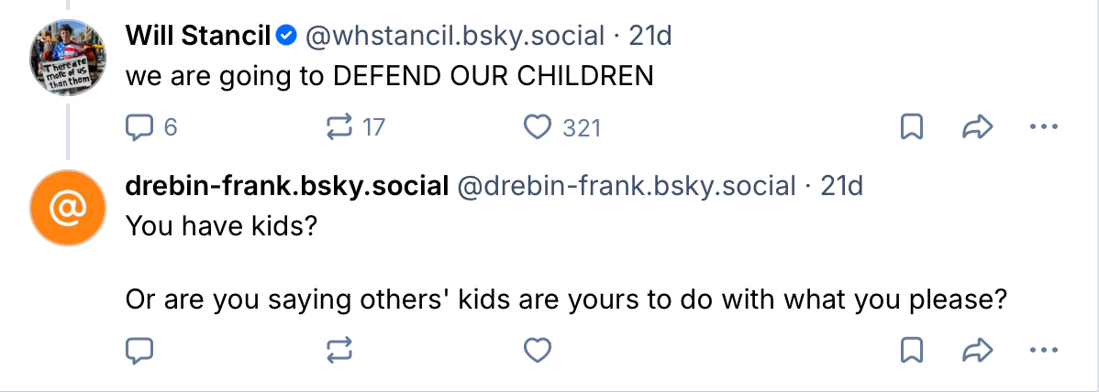1099x392 pixels.
Task: Repost Will Stancil's DEFEND OUR CHILDREN post
Action: (x=339, y=127)
